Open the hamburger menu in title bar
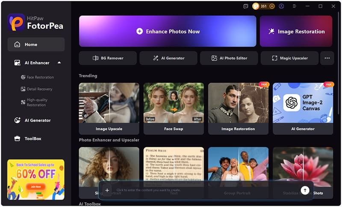 [295, 6]
